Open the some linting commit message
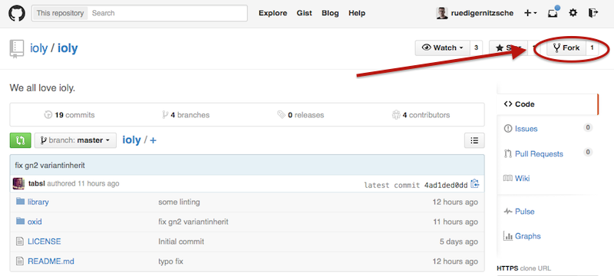This screenshot has height=276, width=614. (x=179, y=202)
